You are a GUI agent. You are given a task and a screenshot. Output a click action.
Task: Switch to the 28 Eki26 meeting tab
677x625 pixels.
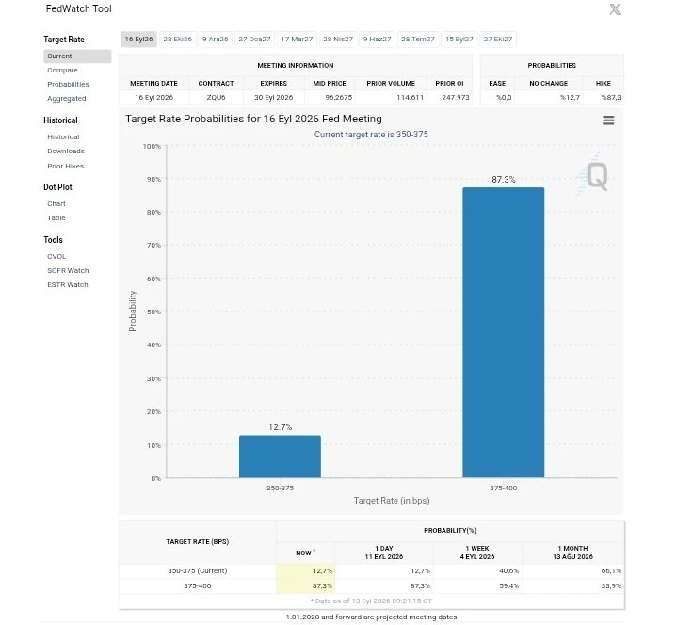[x=177, y=40]
